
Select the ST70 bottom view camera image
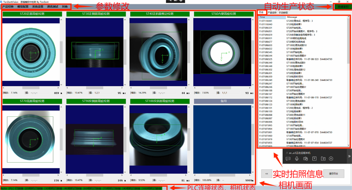tap(31, 139)
